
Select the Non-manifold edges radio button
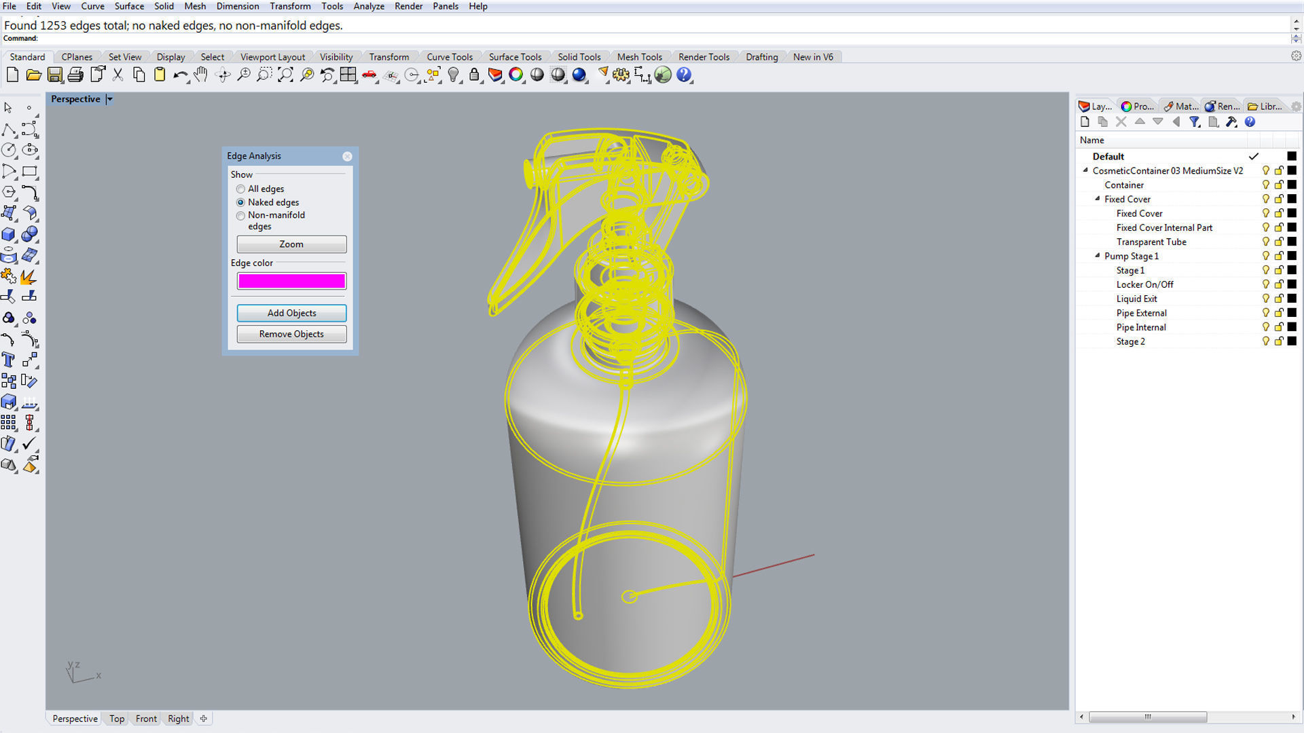point(240,215)
